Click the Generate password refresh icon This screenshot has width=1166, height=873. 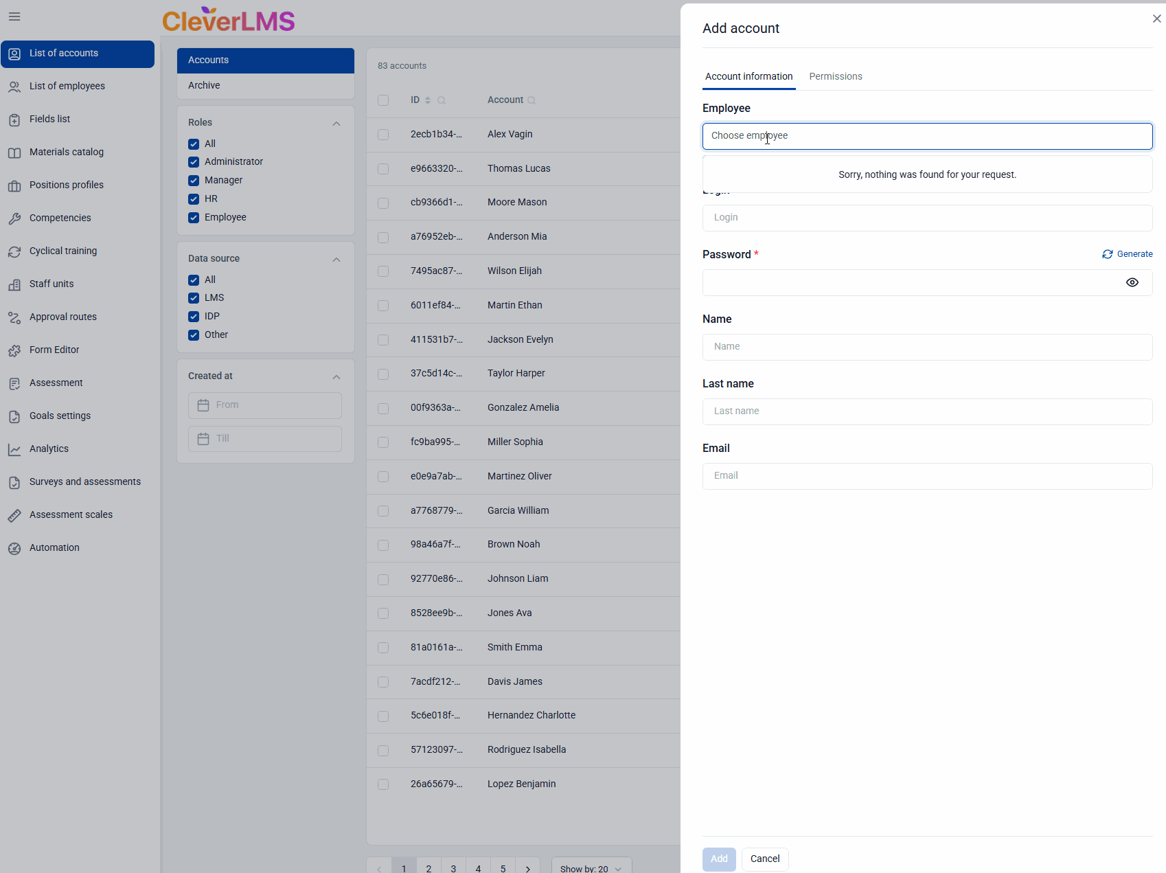(x=1107, y=254)
